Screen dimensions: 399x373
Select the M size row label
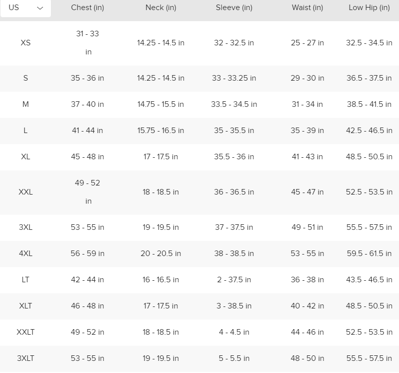pos(26,104)
